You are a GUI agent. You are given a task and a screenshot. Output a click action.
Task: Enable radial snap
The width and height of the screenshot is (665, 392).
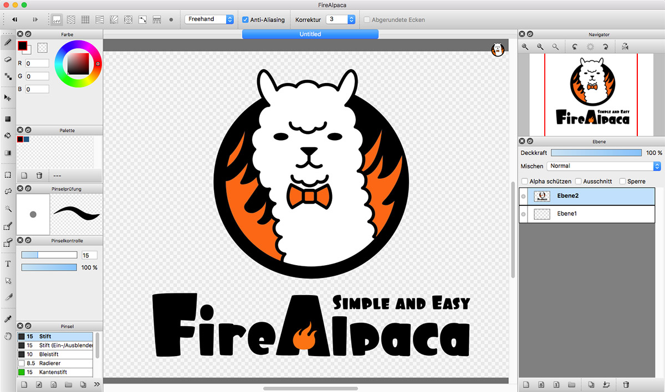point(114,19)
